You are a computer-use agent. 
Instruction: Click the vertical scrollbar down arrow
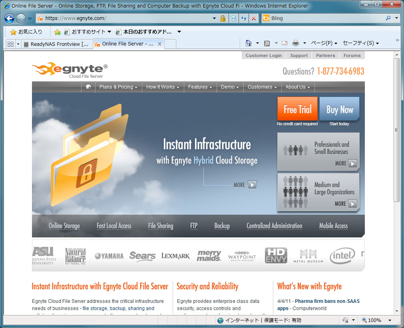[x=396, y=310]
